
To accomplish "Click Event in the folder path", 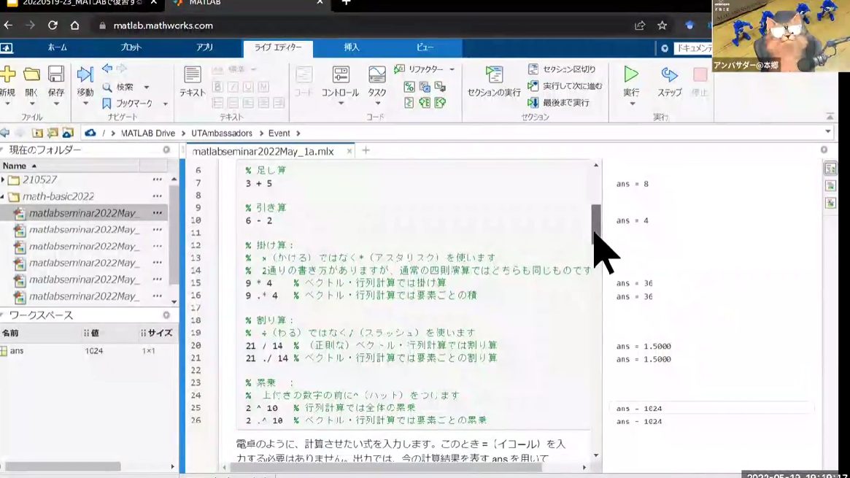I will tap(279, 134).
